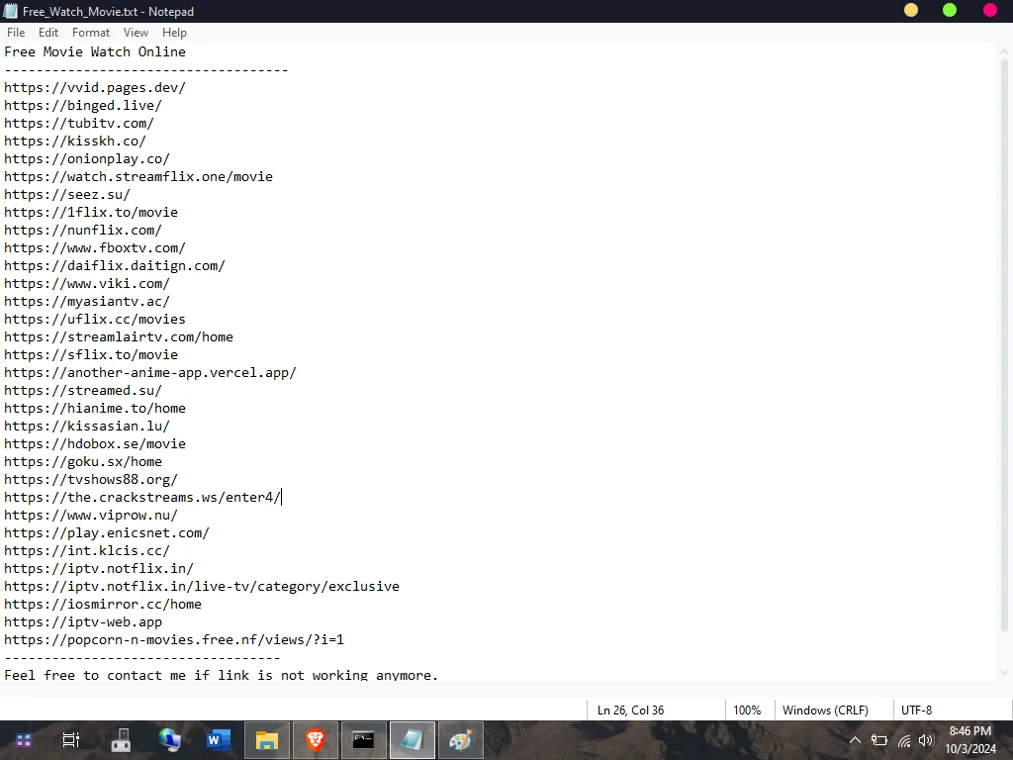Open the Format menu
Image resolution: width=1013 pixels, height=760 pixels.
(91, 33)
